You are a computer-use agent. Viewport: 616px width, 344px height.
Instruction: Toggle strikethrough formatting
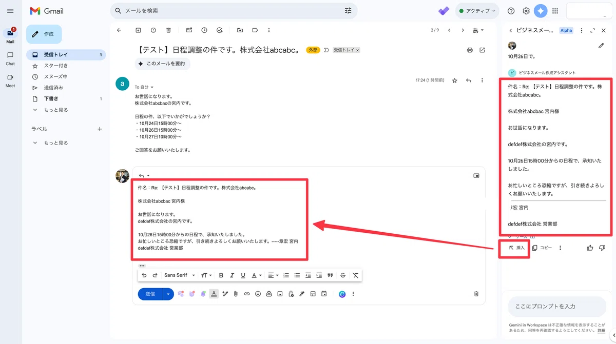pyautogui.click(x=343, y=275)
